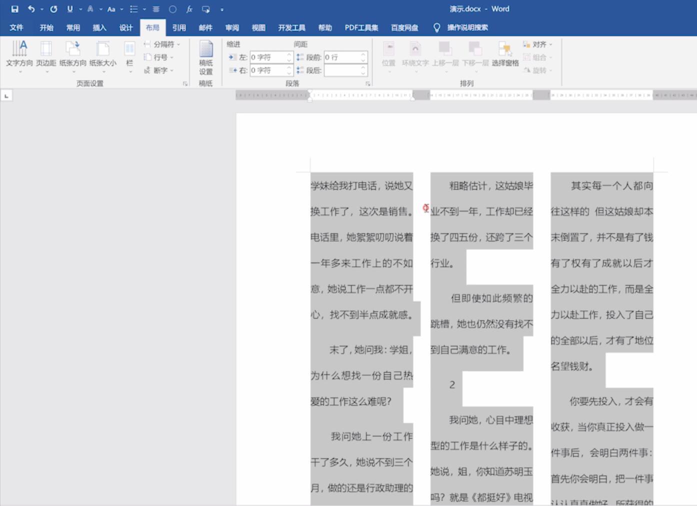Apply underline from quick access toolbar

pyautogui.click(x=69, y=9)
